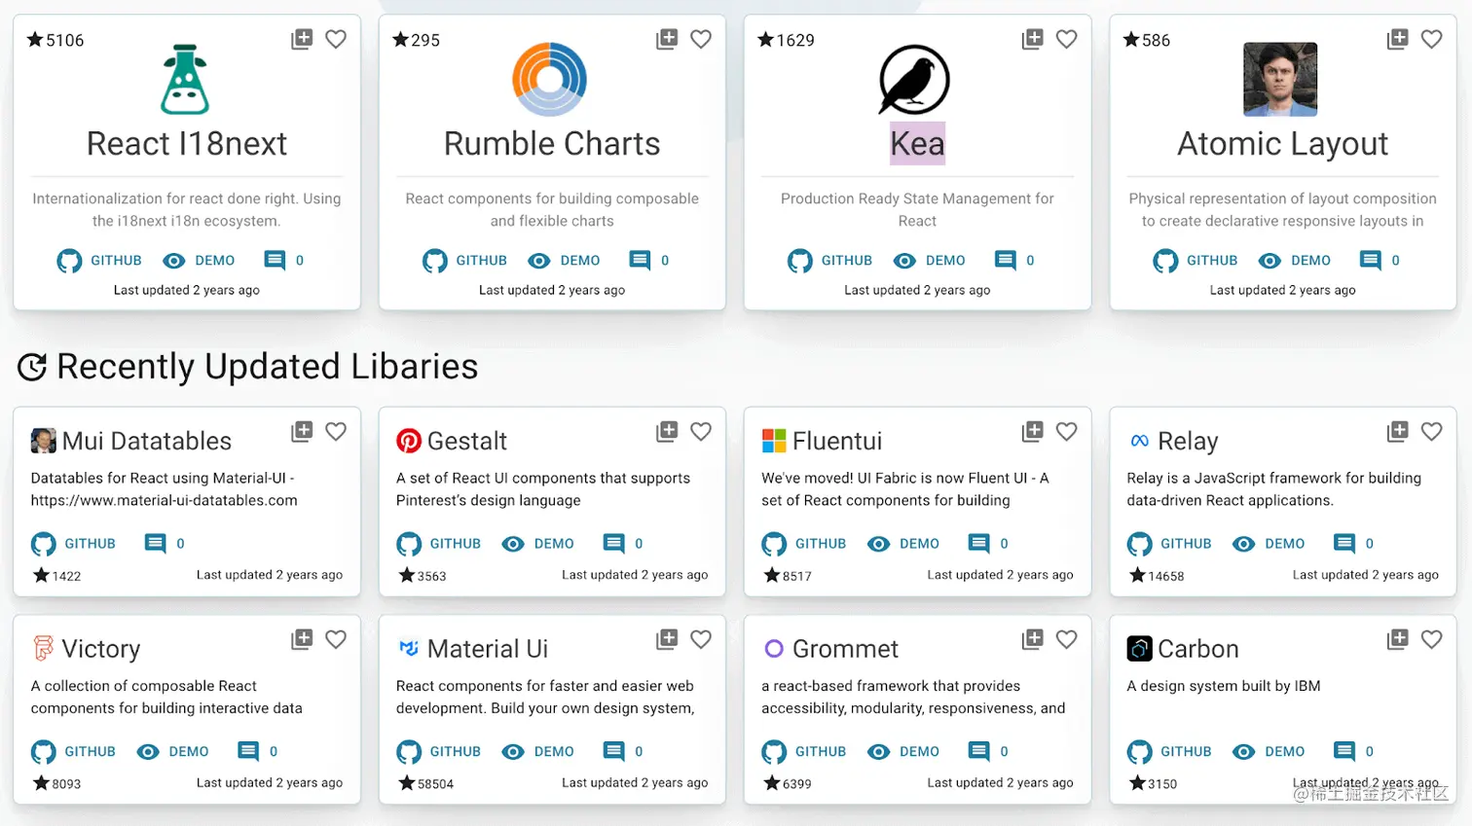Favorite the Atomic Layout card
Image resolution: width=1472 pixels, height=826 pixels.
click(1432, 39)
